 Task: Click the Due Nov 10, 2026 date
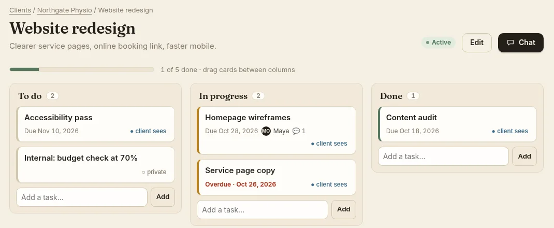pyautogui.click(x=52, y=131)
